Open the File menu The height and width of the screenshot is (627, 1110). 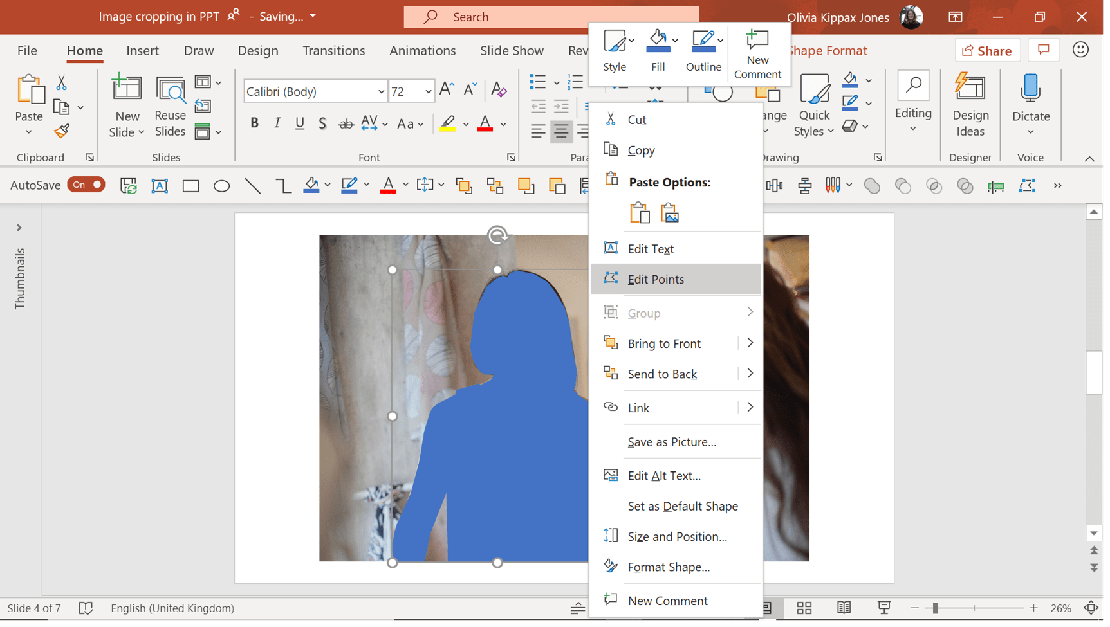pos(27,51)
